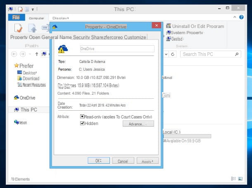Minimize the This PC window
The height and width of the screenshot is (188, 252).
pyautogui.click(x=219, y=9)
